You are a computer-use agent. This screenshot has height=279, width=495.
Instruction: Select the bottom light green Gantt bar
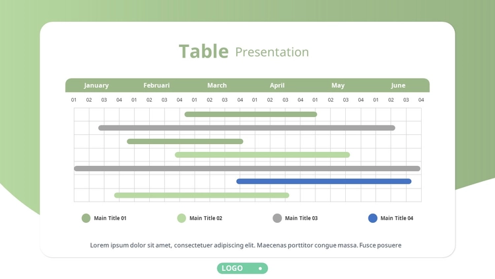(202, 195)
